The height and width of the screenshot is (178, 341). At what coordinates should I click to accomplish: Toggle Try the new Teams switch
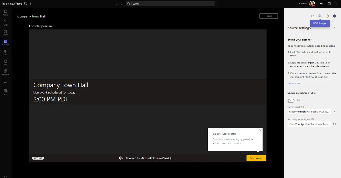point(27,4)
